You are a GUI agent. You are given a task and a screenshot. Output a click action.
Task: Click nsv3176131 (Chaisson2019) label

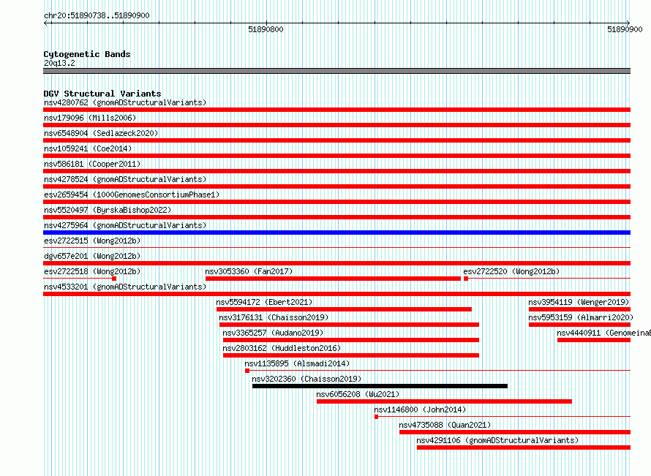point(274,317)
